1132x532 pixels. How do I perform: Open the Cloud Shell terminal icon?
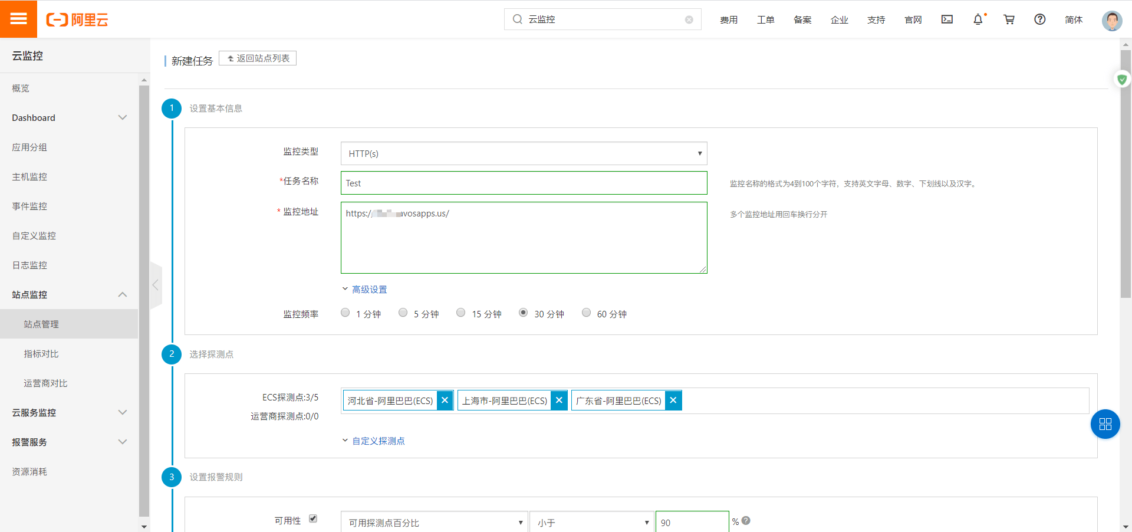pos(947,19)
